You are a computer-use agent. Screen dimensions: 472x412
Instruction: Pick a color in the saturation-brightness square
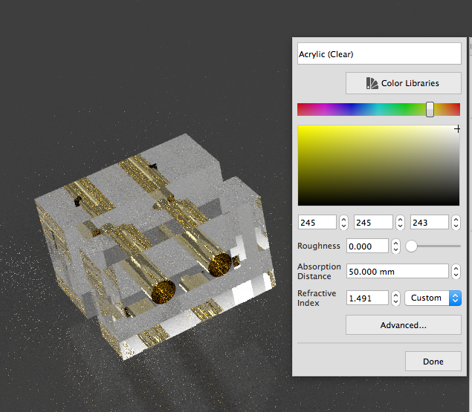click(x=378, y=166)
